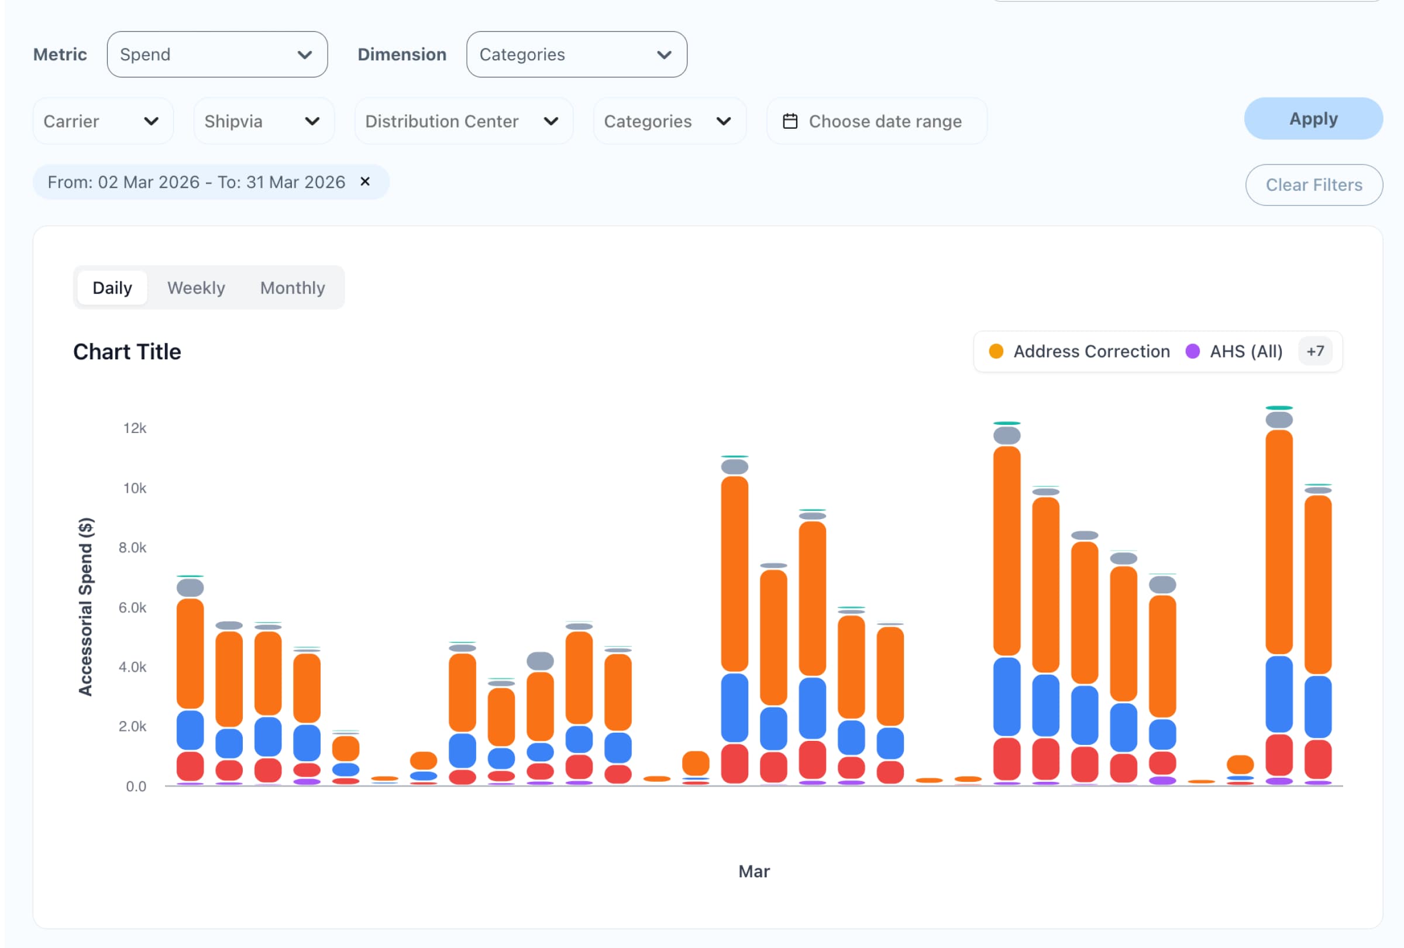Click the chevron in Distribution Center filter

[x=551, y=122]
